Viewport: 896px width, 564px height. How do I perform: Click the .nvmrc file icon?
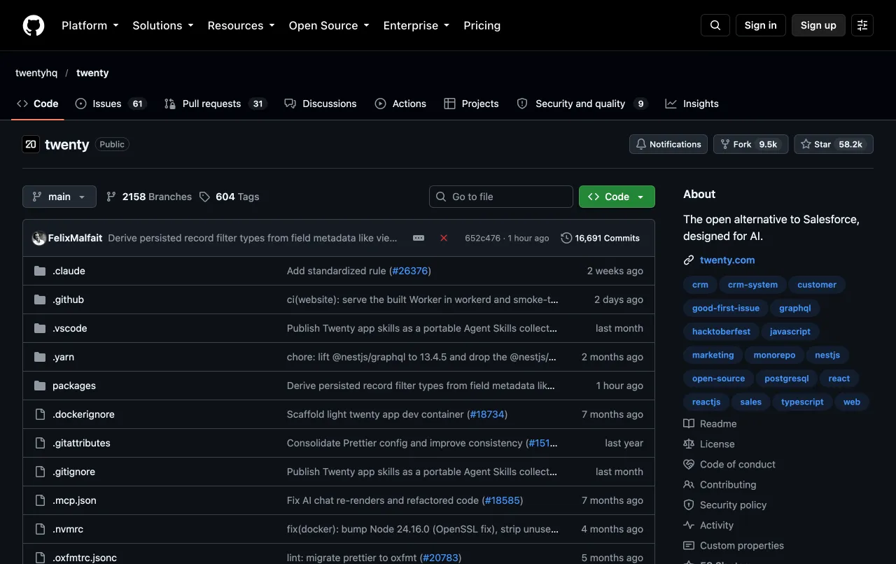40,529
